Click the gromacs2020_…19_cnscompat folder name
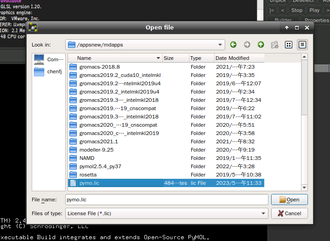This screenshot has width=330, height=241. 118,125
